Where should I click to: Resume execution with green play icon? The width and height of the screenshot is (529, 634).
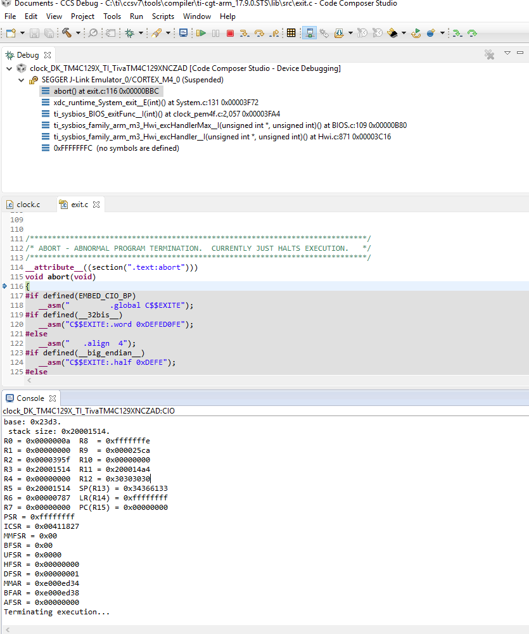(201, 33)
